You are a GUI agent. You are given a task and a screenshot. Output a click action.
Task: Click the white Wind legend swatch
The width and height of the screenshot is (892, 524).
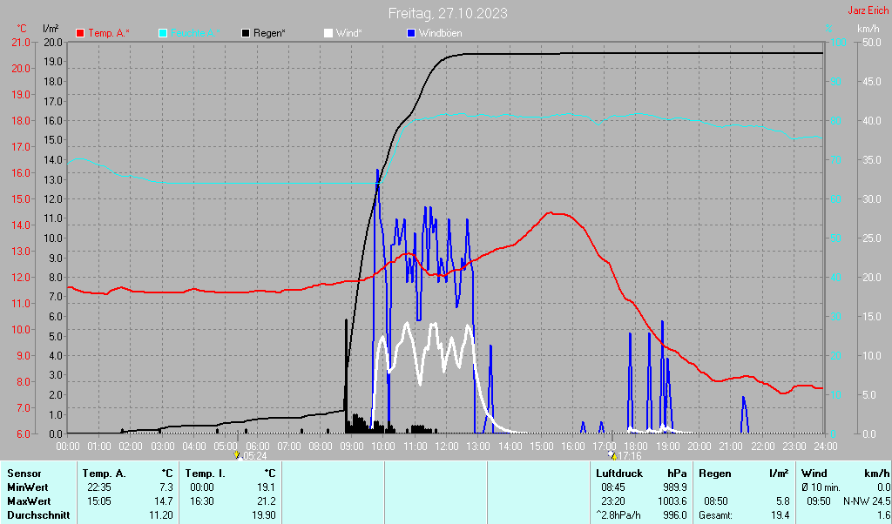coord(328,34)
